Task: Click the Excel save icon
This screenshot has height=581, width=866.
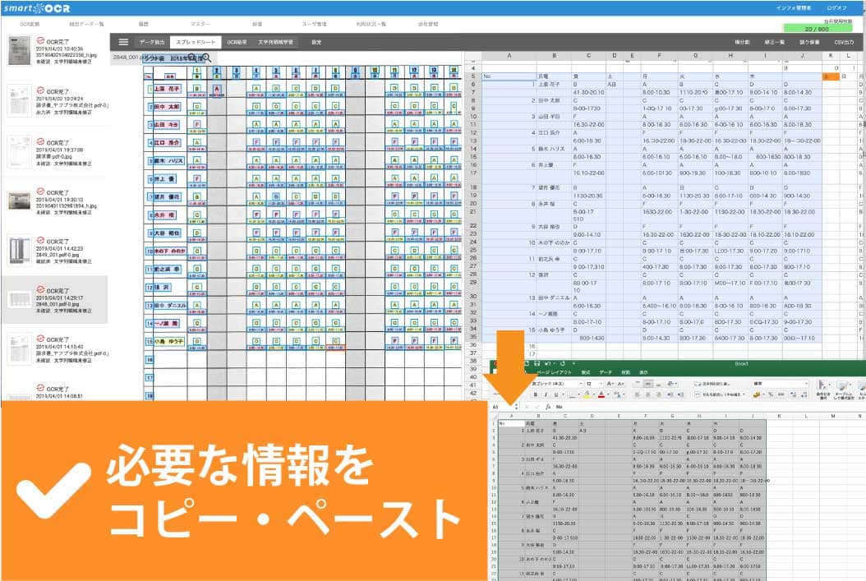Action: tap(537, 363)
